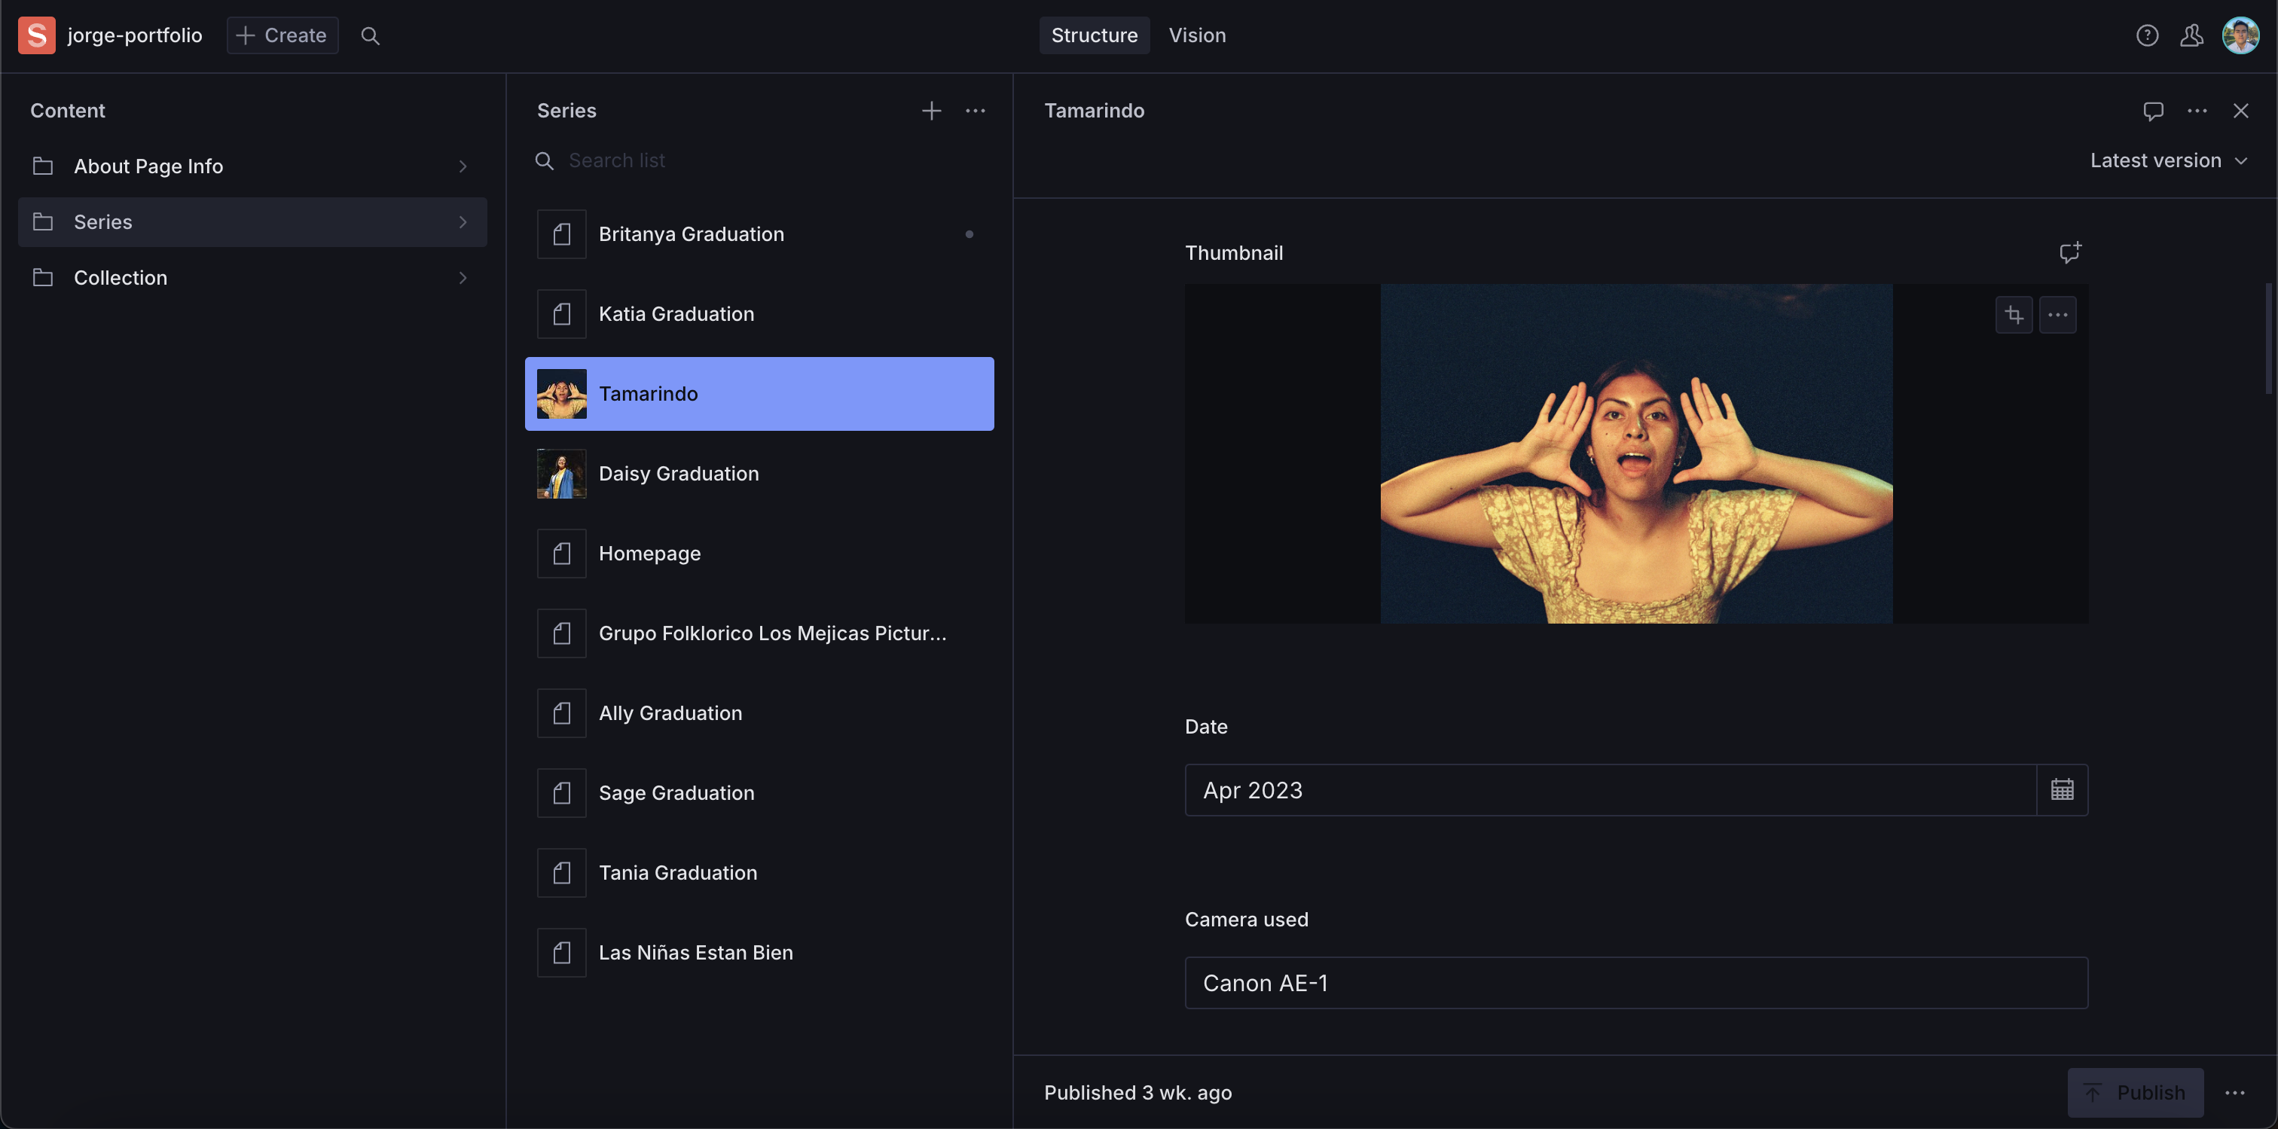Expand About Page Info chevron
2278x1129 pixels.
[463, 166]
